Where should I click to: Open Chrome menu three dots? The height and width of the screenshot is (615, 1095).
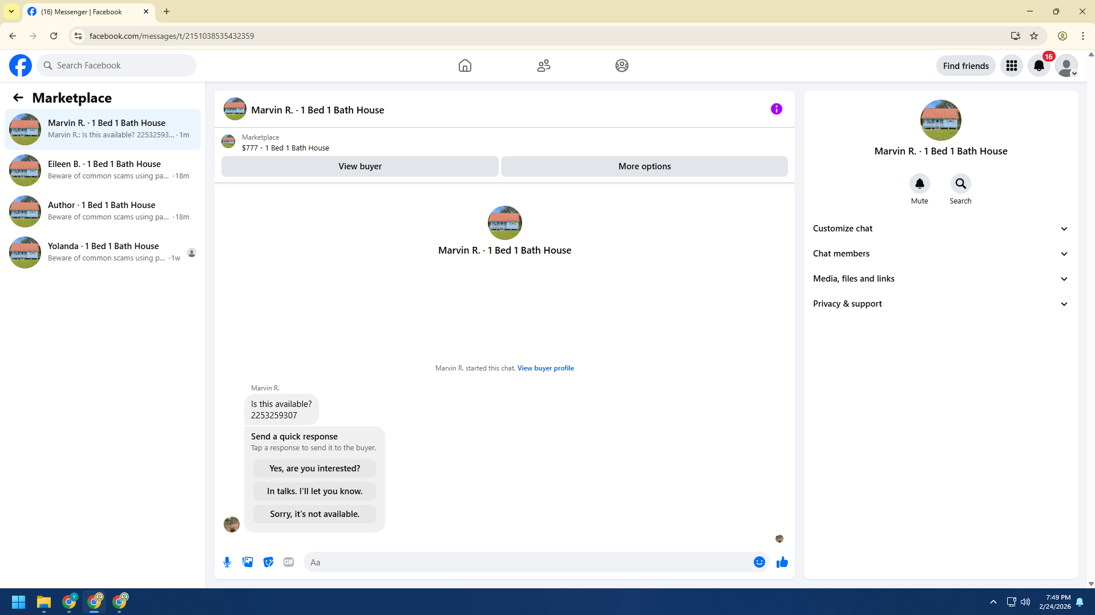pyautogui.click(x=1083, y=36)
